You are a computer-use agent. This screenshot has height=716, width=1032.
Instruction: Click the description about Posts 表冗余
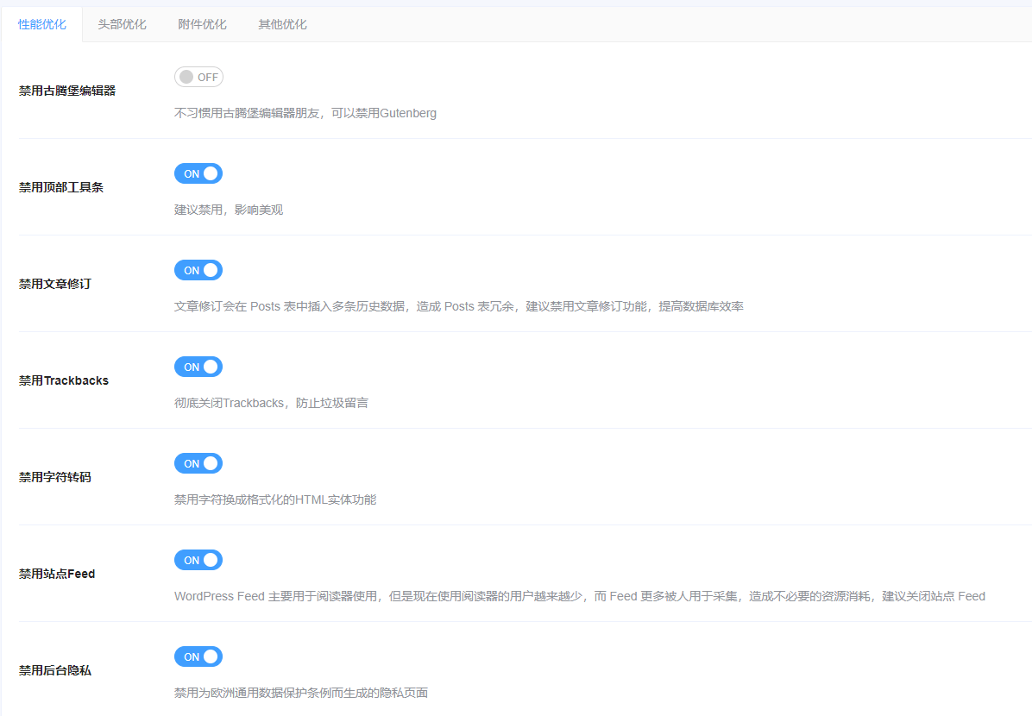pos(459,306)
